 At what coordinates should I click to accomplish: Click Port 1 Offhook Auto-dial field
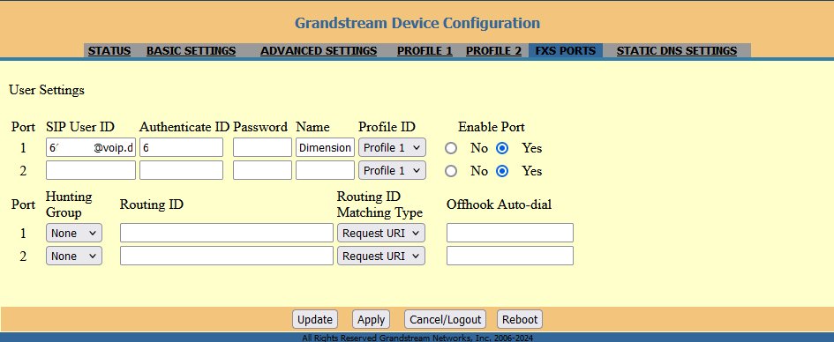510,233
